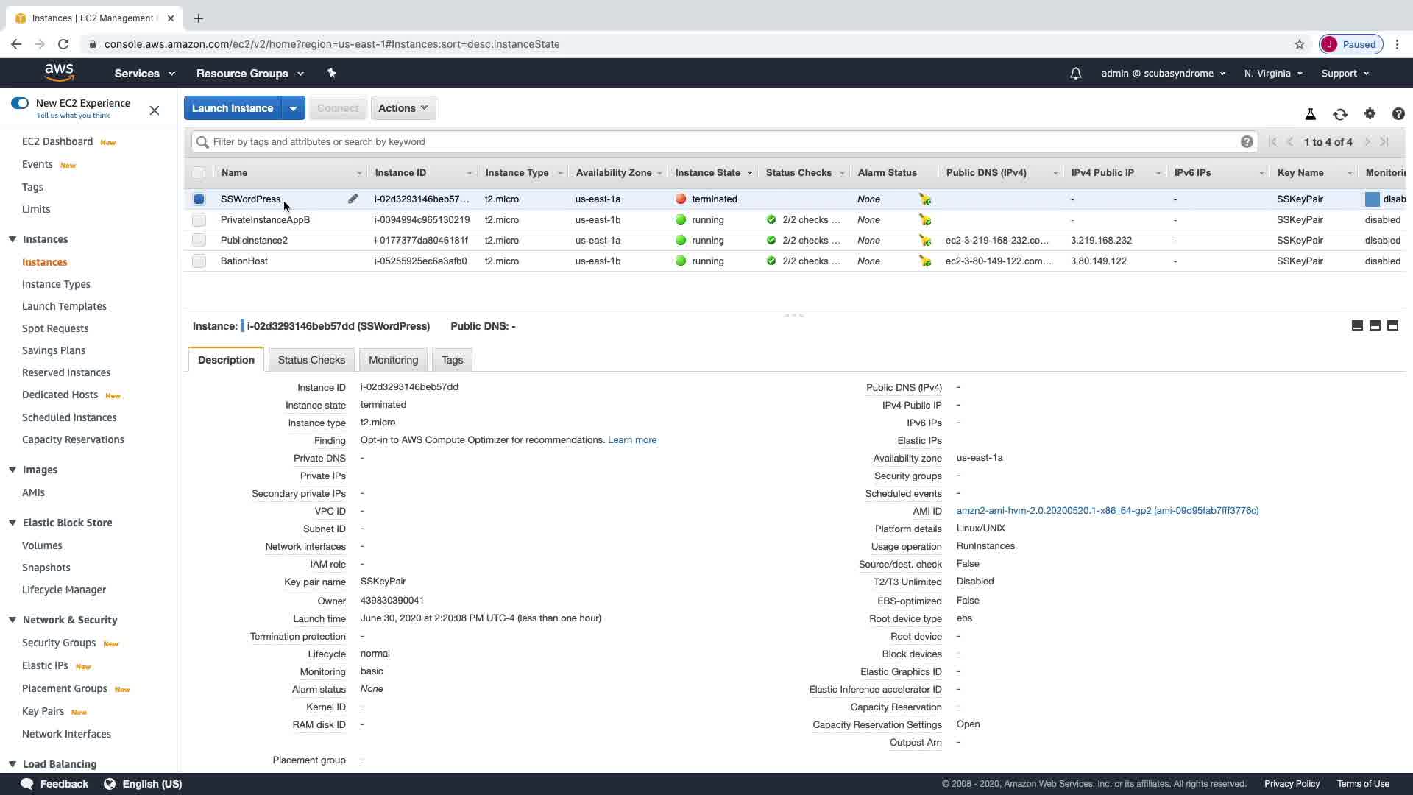
Task: Toggle the New EC2 Experience switch
Action: click(20, 103)
